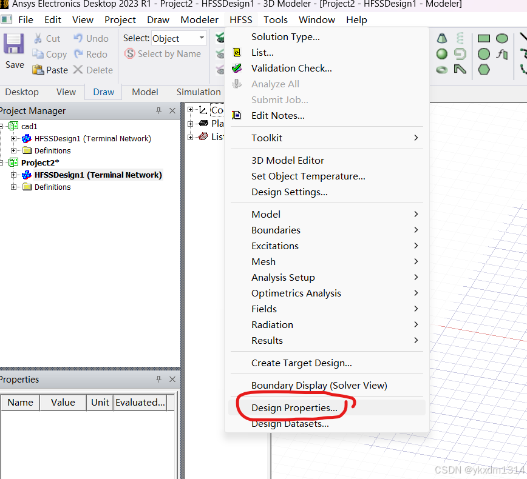
Task: Select cad1 project in tree
Action: (x=29, y=126)
